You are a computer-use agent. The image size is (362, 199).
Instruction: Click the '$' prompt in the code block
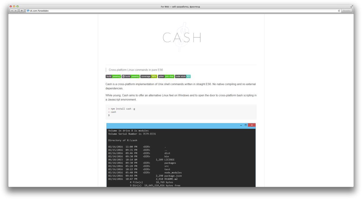tap(109, 115)
